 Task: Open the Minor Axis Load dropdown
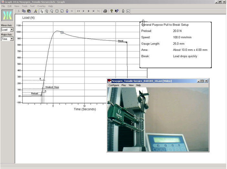(12, 30)
